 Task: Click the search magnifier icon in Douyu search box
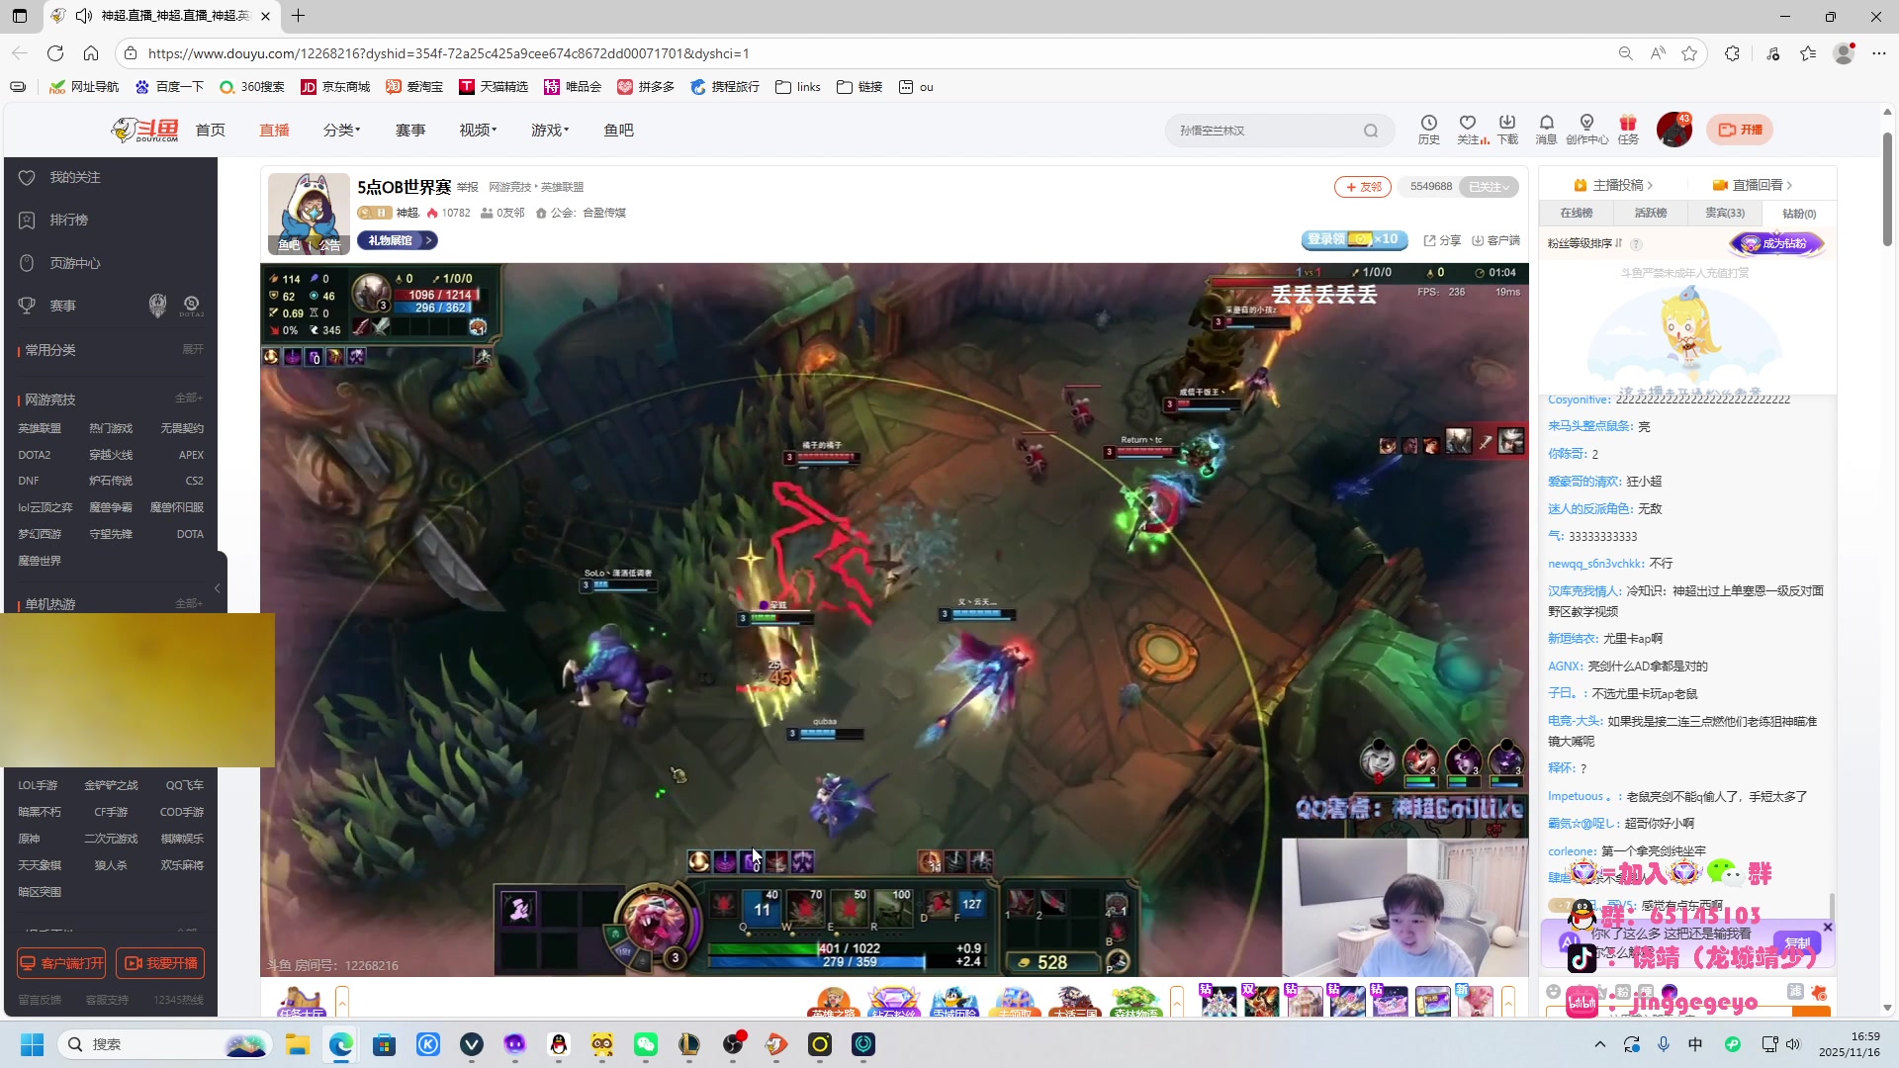coord(1371,131)
